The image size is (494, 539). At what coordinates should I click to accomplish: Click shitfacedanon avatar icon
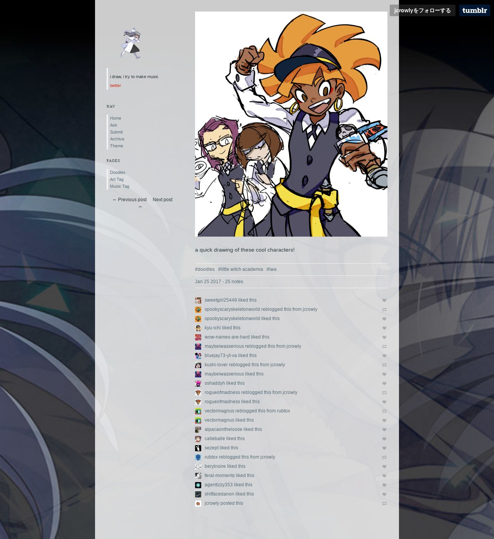pyautogui.click(x=198, y=494)
